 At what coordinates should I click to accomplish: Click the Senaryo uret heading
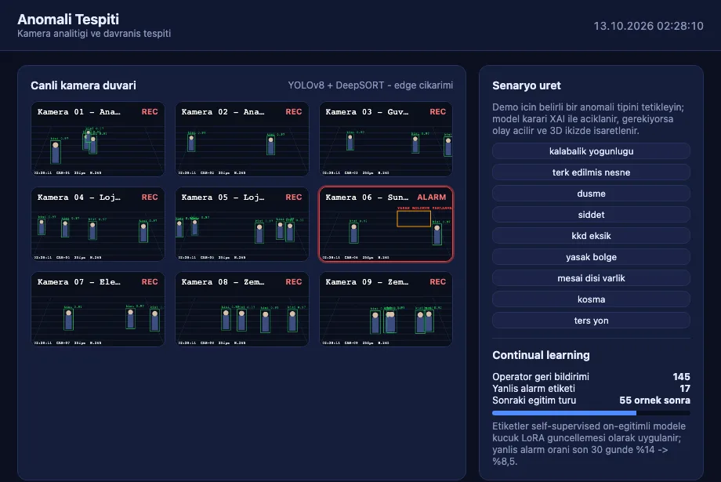(x=527, y=85)
